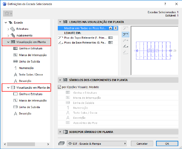Select the Acabamento tree item
Image resolution: width=182 pixels, height=149 pixels.
[x=24, y=35]
